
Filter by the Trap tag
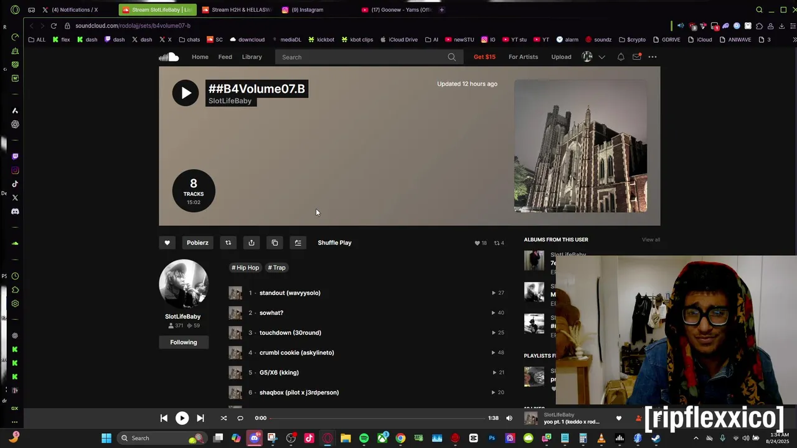[276, 268]
